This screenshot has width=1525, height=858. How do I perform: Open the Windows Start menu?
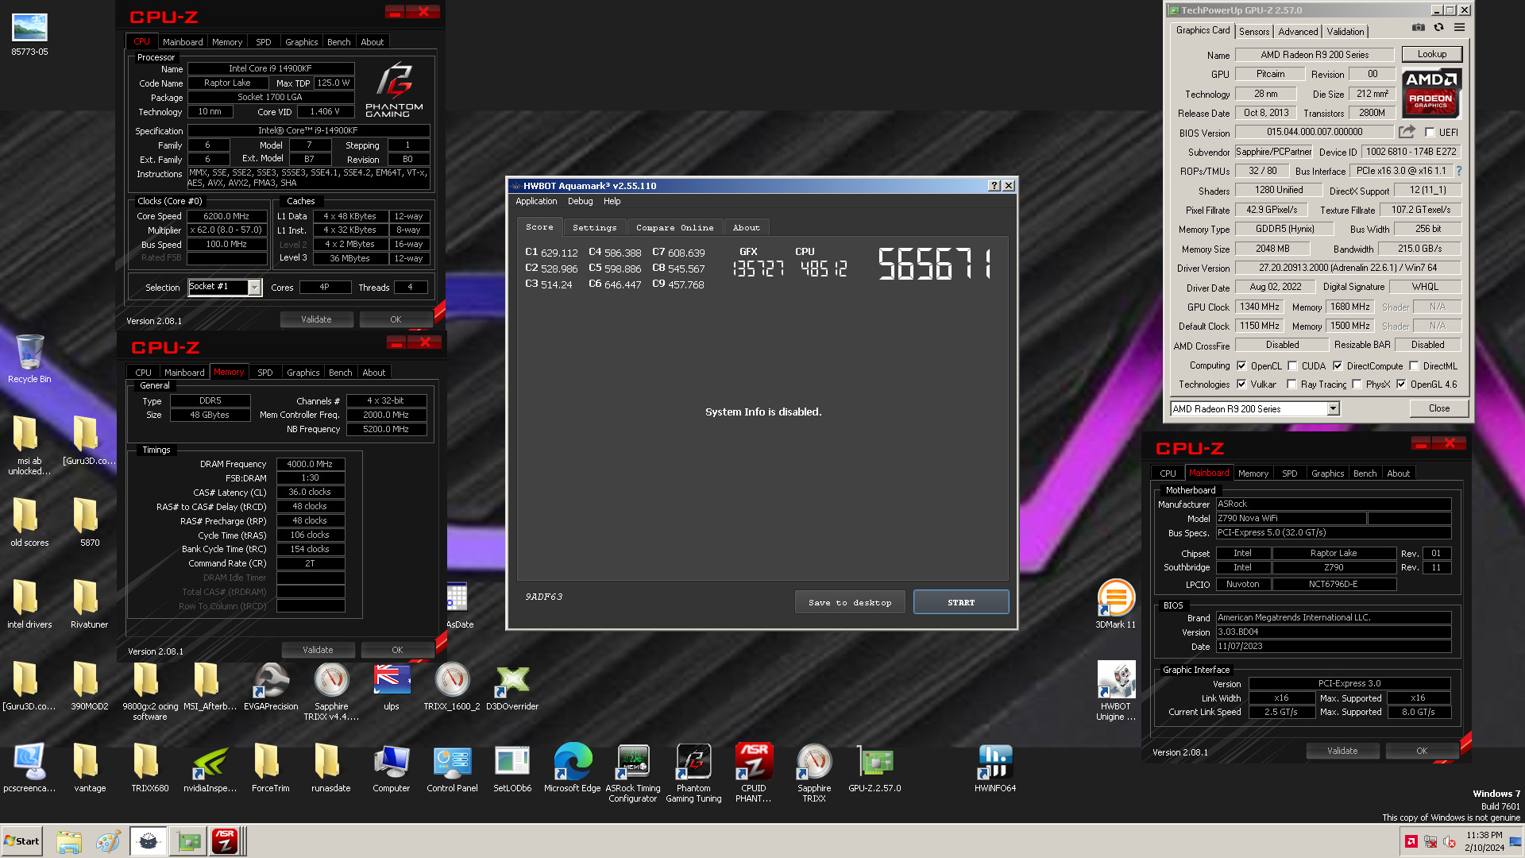tap(21, 841)
